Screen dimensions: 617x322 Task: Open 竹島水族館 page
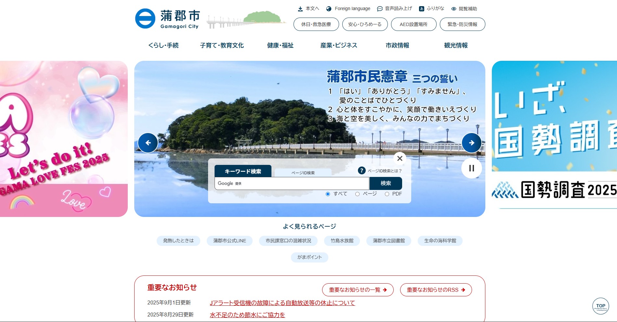tap(342, 241)
